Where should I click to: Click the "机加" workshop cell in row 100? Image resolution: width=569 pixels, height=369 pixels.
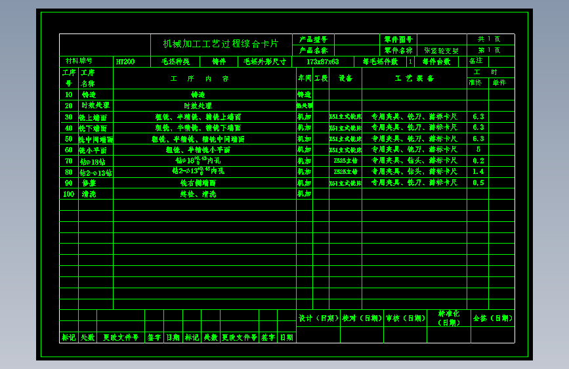pyautogui.click(x=305, y=194)
